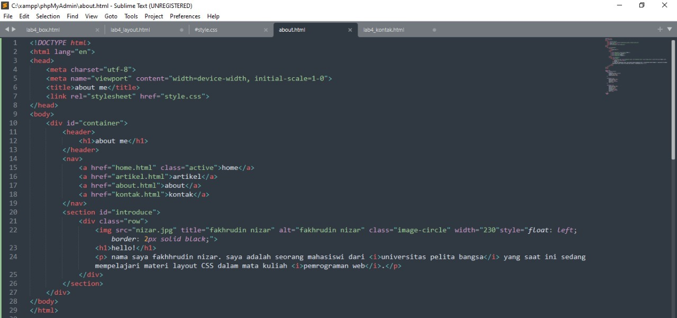Open the Tools menu
Screen dimensions: 677x318
(x=131, y=16)
